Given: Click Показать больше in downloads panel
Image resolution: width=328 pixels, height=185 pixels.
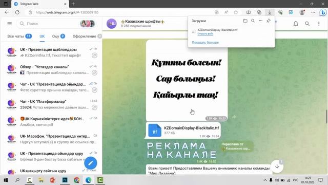Looking at the screenshot, I should [x=205, y=42].
